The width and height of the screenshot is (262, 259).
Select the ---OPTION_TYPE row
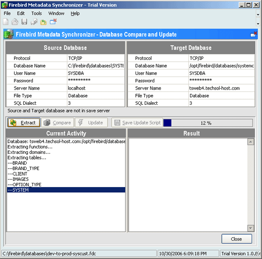tap(66, 185)
